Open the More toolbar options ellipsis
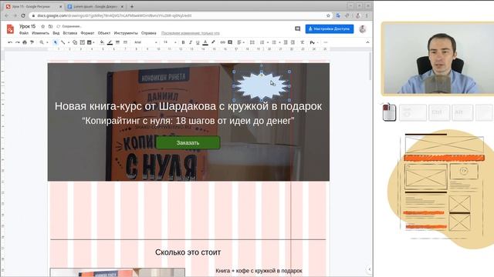This screenshot has width=494, height=277. (x=326, y=42)
